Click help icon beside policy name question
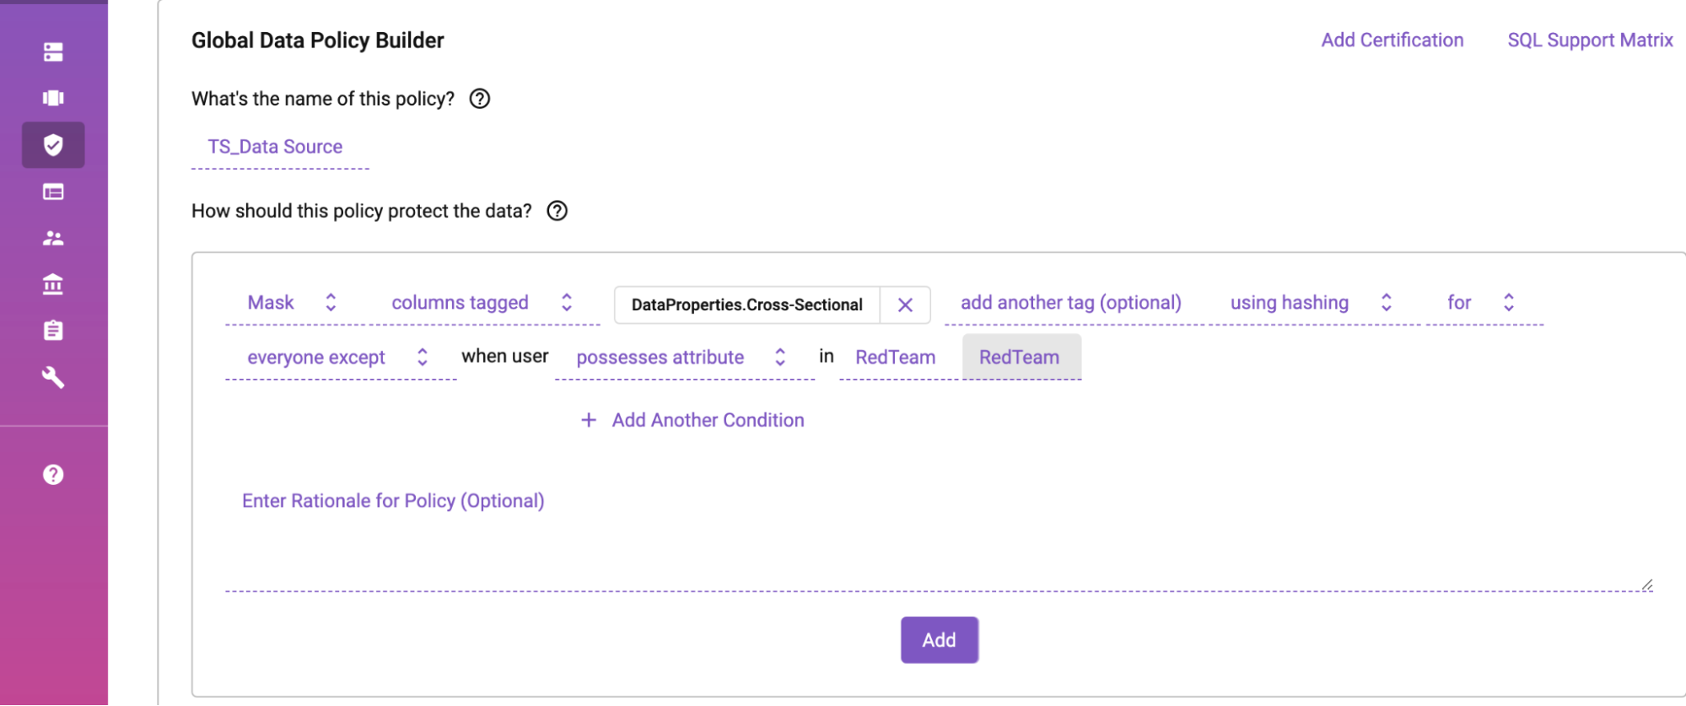This screenshot has width=1686, height=706. tap(480, 99)
